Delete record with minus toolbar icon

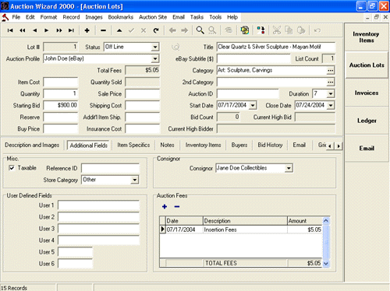coord(103,30)
